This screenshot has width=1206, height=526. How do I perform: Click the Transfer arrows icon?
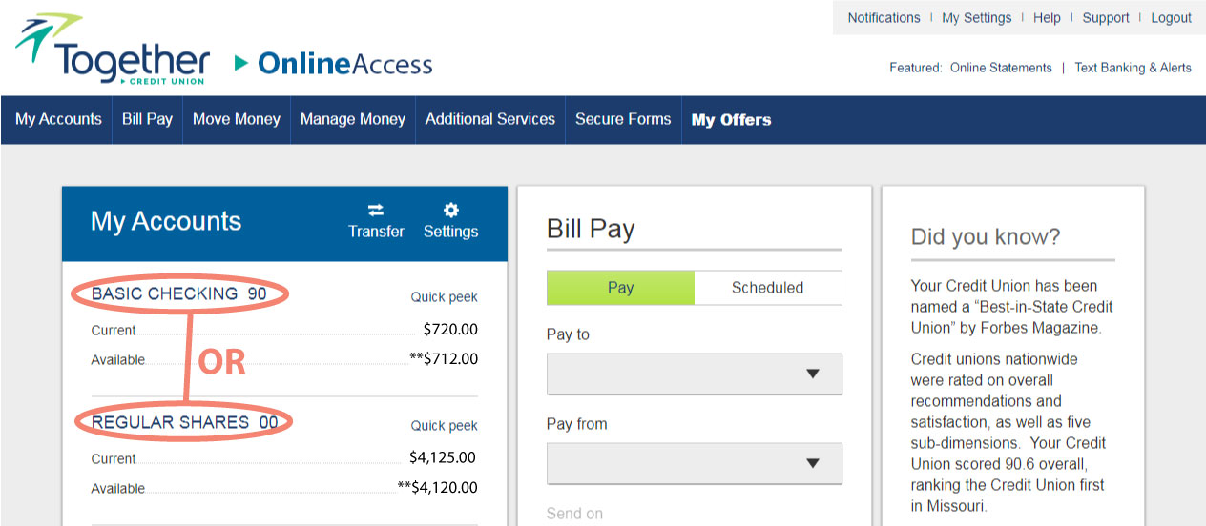click(376, 211)
